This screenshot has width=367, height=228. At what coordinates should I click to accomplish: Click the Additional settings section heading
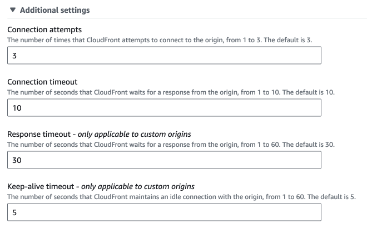click(x=54, y=10)
